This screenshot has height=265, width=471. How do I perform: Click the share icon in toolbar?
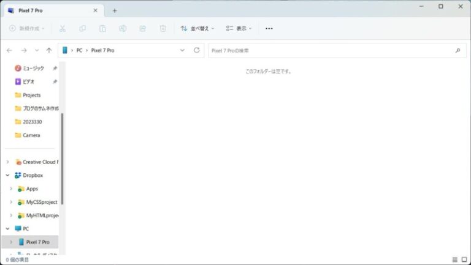[x=142, y=28]
